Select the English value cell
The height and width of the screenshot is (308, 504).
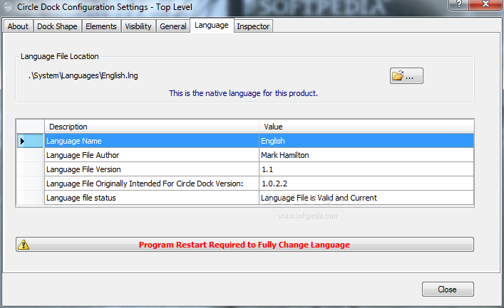[x=366, y=141]
